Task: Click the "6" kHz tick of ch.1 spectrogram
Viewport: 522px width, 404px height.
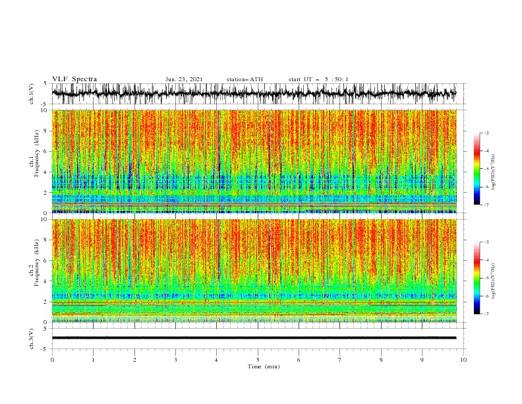Action: click(x=46, y=152)
